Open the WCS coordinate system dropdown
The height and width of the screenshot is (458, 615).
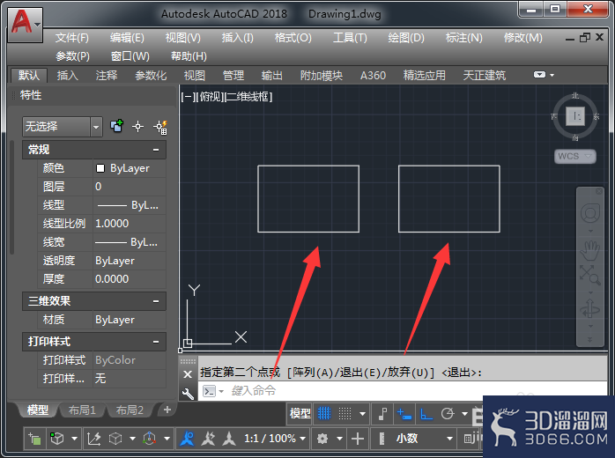pos(575,156)
